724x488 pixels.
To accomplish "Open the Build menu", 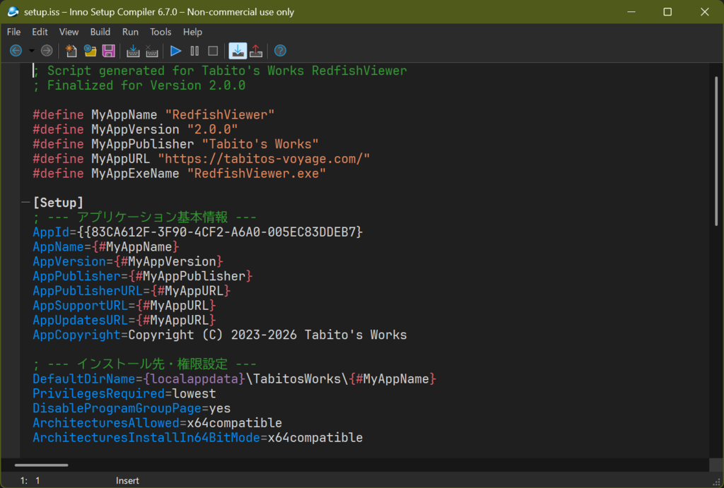I will click(100, 32).
